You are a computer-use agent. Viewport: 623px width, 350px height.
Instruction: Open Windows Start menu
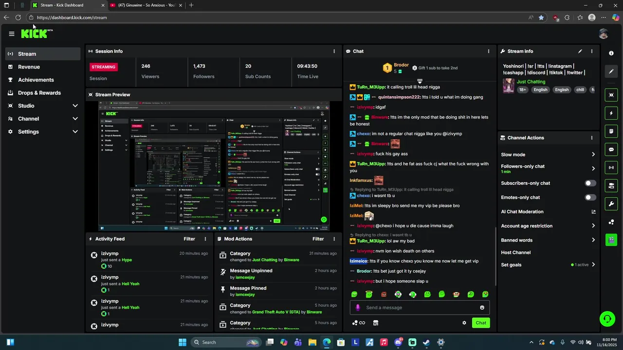[x=183, y=342]
